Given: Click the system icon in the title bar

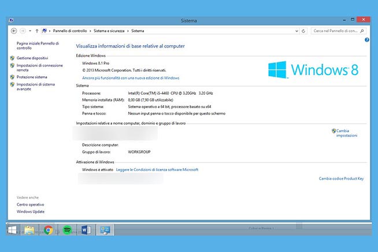Looking at the screenshot, I should [x=12, y=20].
